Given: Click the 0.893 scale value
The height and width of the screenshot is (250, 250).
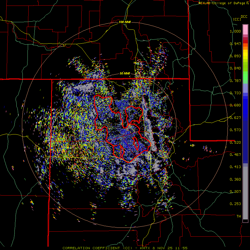Looking at the screenshot, I should [235, 56].
